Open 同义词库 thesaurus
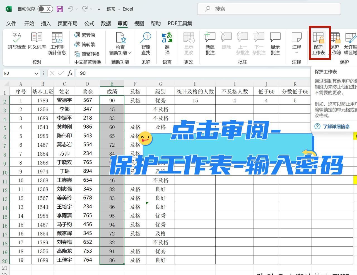Image resolution: width=357 pixels, height=275 pixels. (x=37, y=41)
